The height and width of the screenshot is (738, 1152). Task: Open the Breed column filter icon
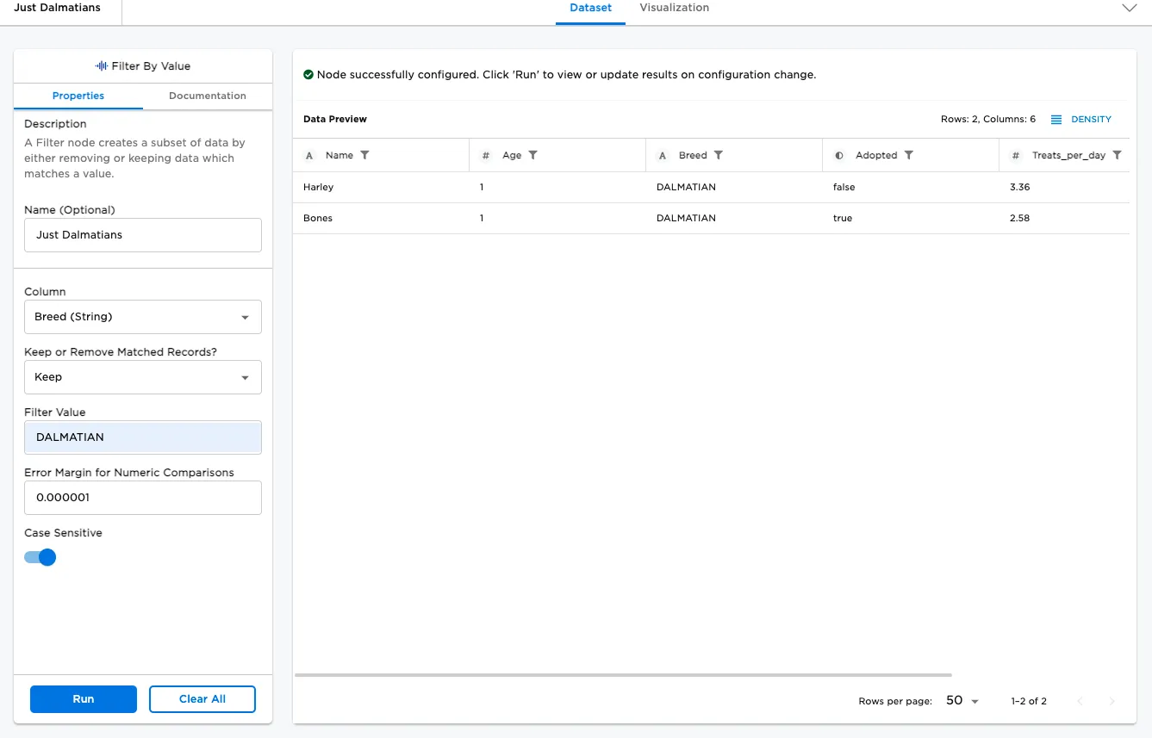[719, 155]
